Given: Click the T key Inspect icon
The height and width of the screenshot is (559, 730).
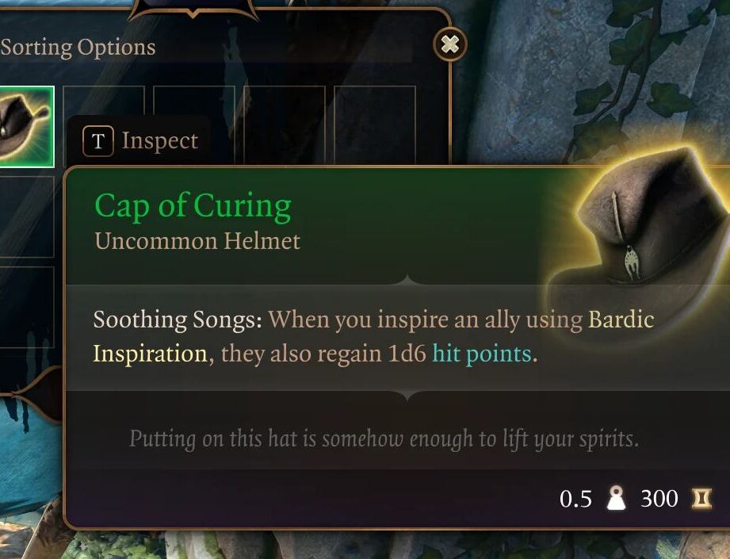Looking at the screenshot, I should point(97,140).
